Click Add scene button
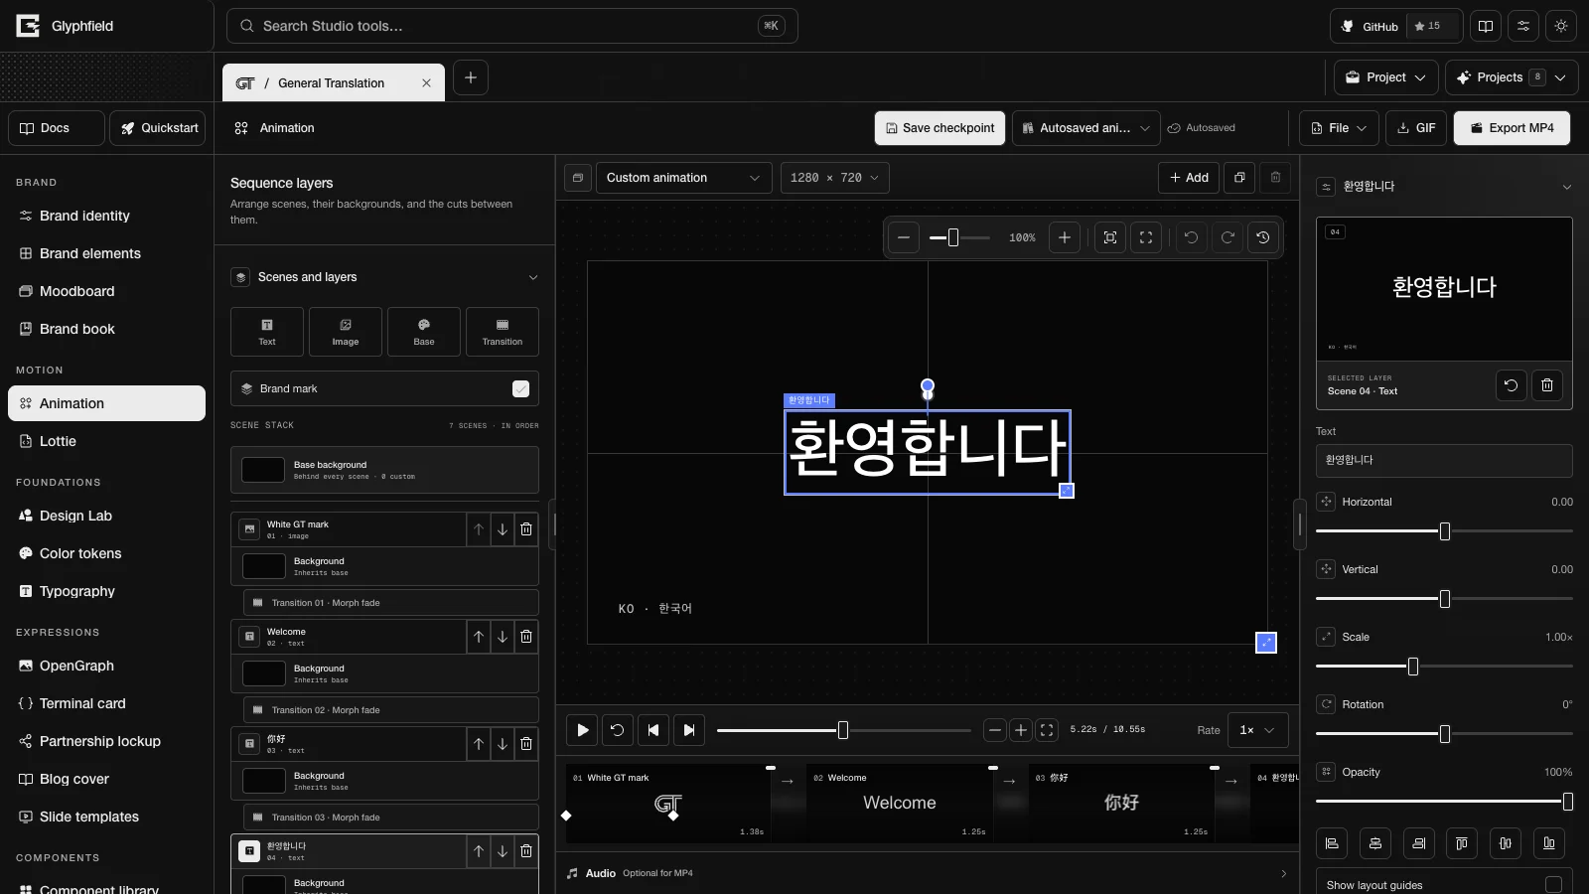The width and height of the screenshot is (1589, 894). (1189, 178)
